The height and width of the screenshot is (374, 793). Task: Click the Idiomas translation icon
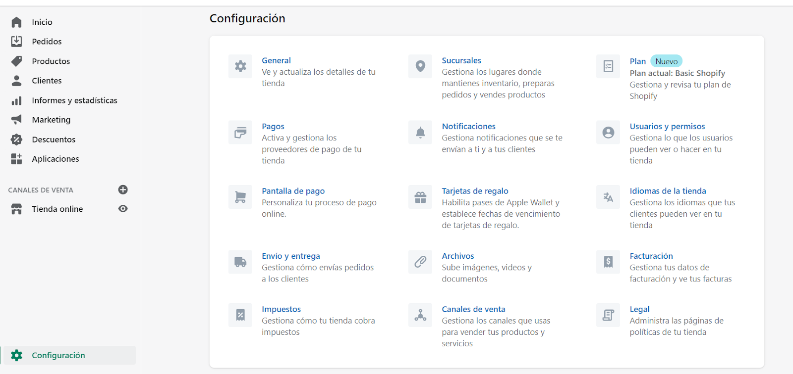(x=608, y=197)
